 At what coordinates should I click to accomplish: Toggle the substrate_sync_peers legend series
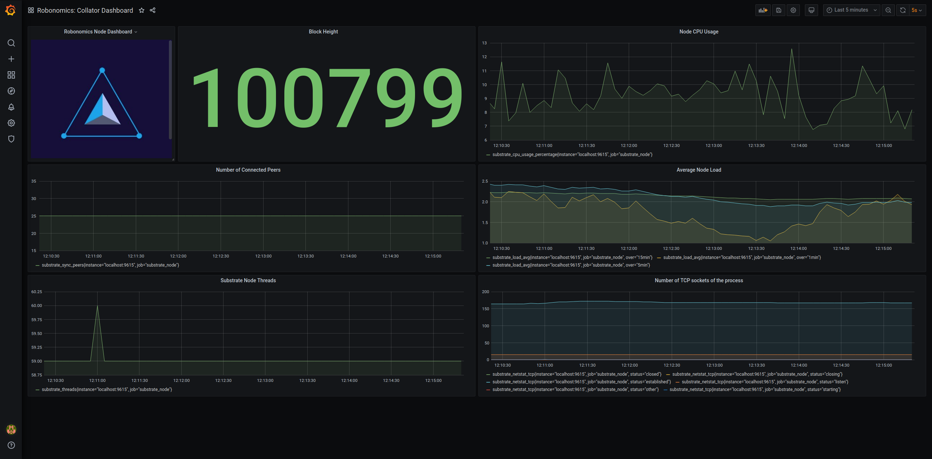point(110,265)
